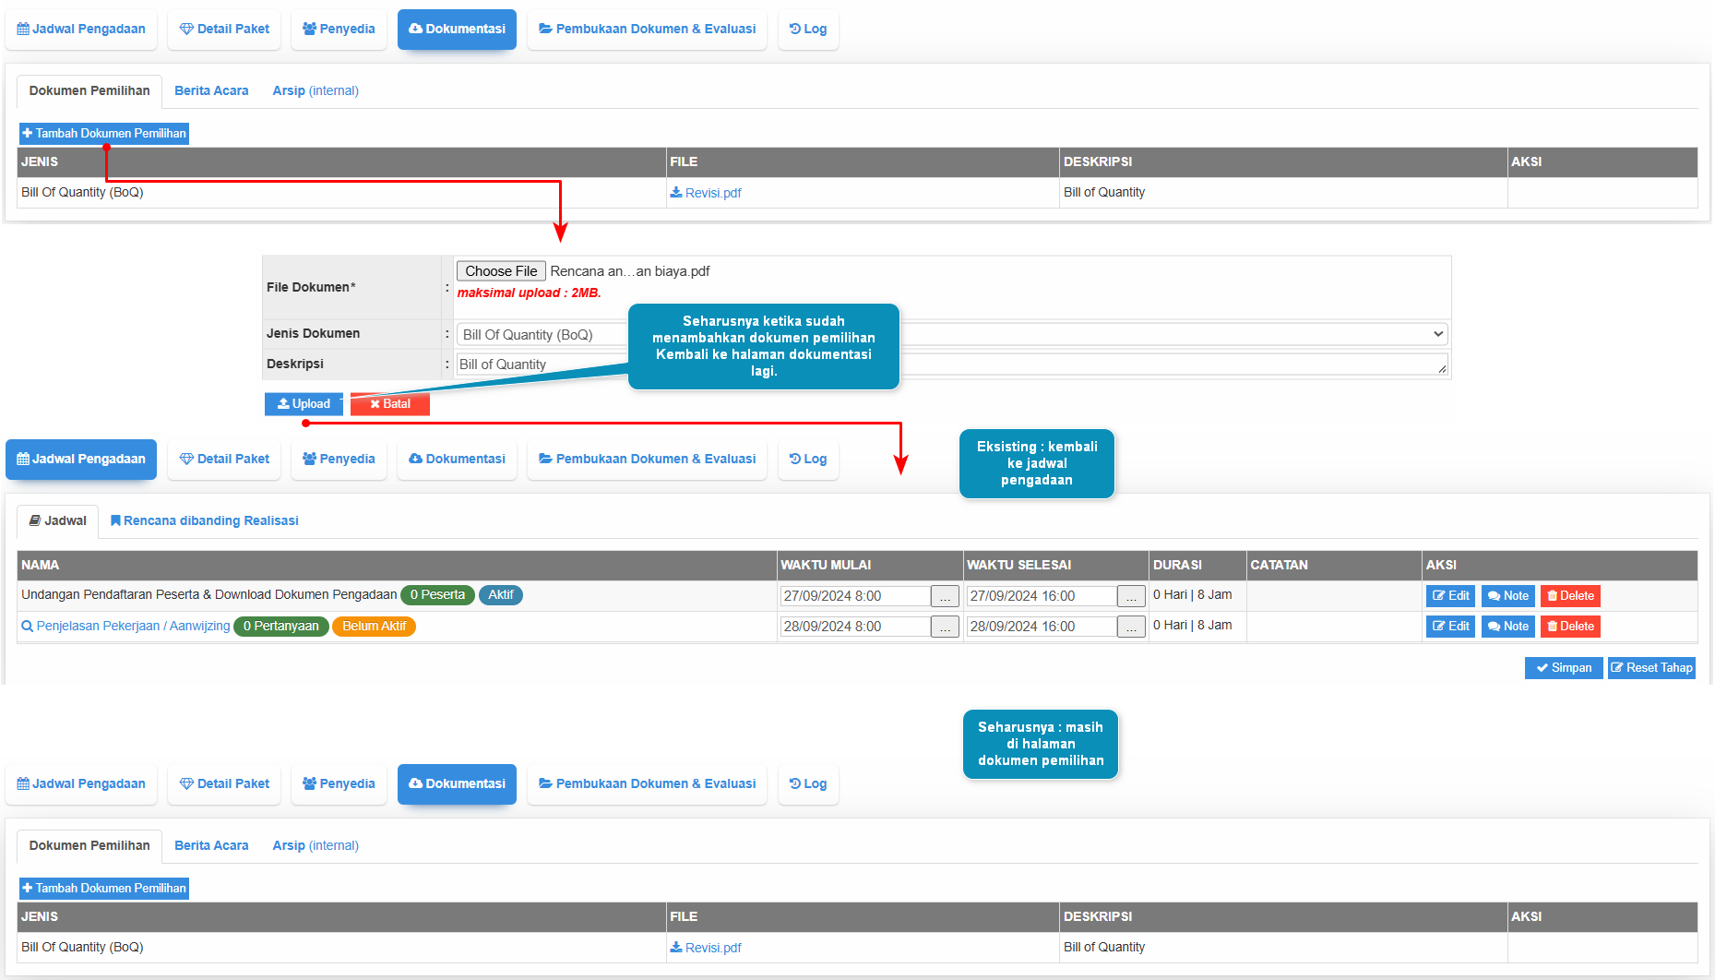Click the Waktu Mulai field showing 27/09/2024 8:00
1715x980 pixels.
pos(855,596)
